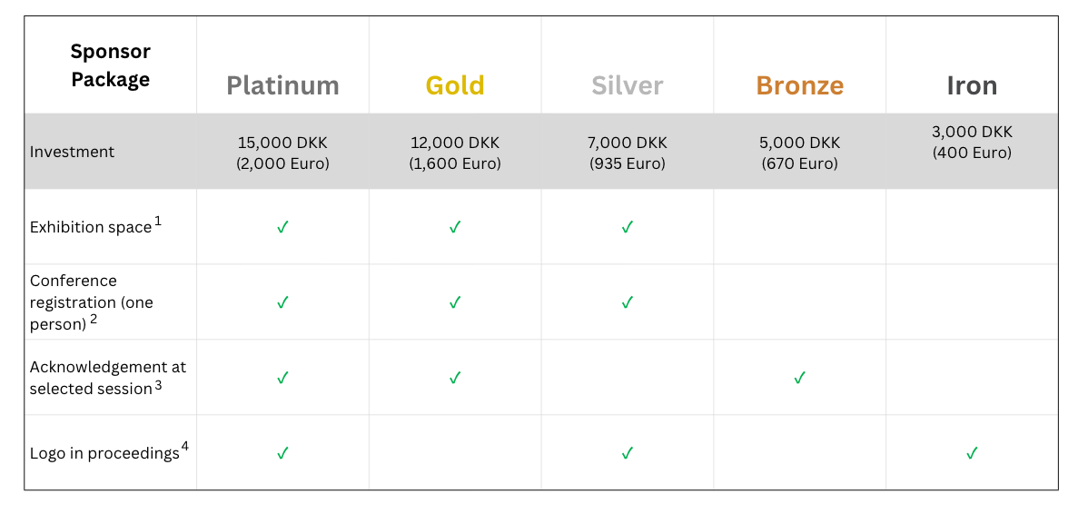Screen dimensions: 1088x514
Task: Click the Bronze Acknowledgement checkmark
Action: point(799,378)
